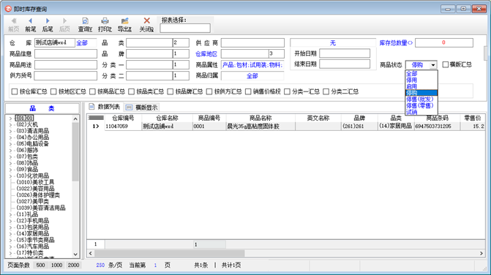
Task: Open 商品状态 dropdown arrow
Action: coord(432,65)
